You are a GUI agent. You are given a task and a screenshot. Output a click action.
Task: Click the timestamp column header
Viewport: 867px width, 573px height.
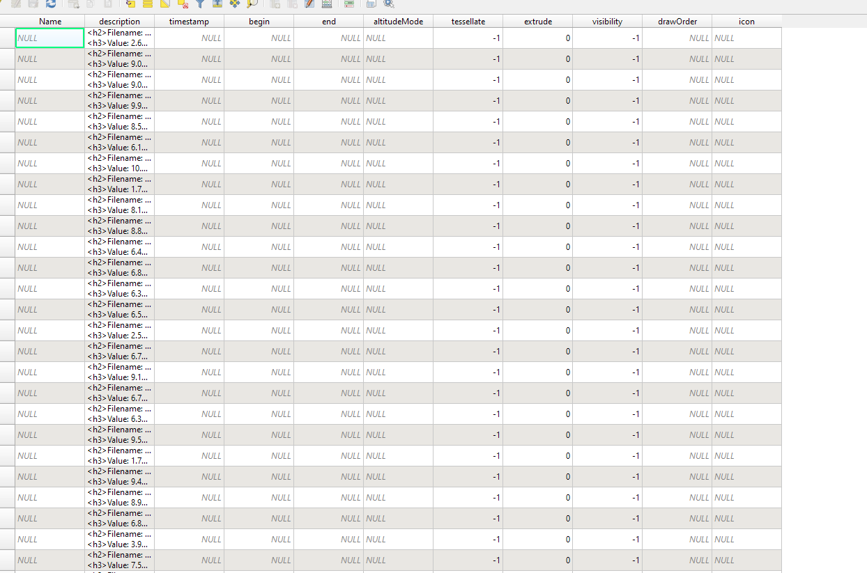[190, 22]
